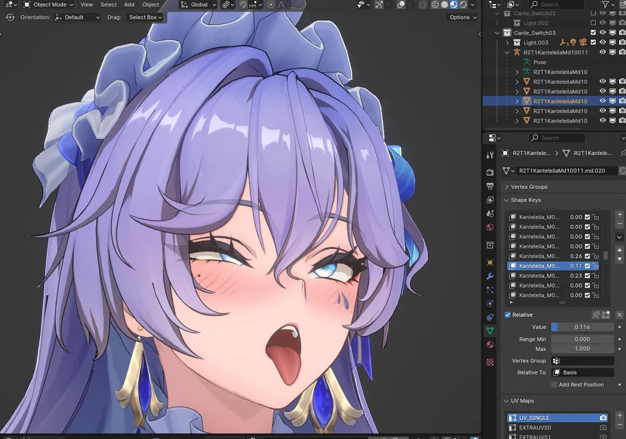Open the Object Mode dropdown
The height and width of the screenshot is (439, 626).
[x=48, y=5]
